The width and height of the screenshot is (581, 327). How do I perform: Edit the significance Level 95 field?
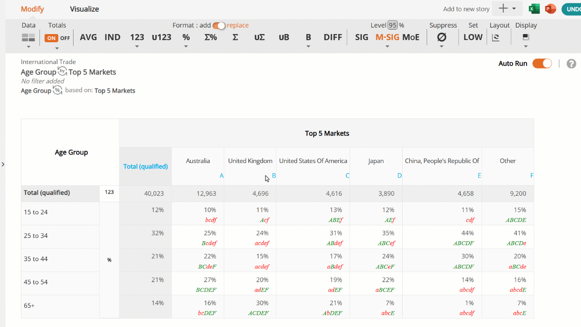pyautogui.click(x=393, y=25)
